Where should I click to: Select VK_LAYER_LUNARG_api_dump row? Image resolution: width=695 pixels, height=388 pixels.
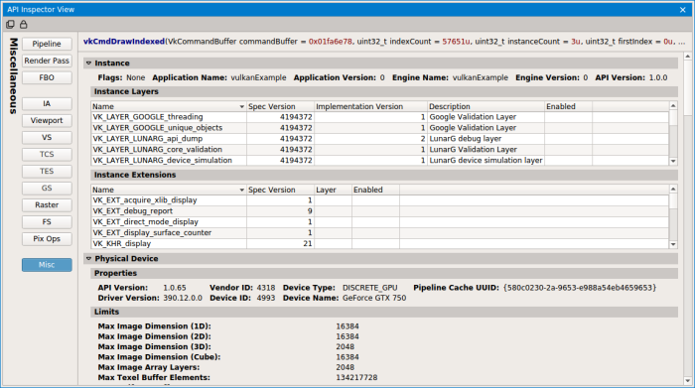click(380, 139)
